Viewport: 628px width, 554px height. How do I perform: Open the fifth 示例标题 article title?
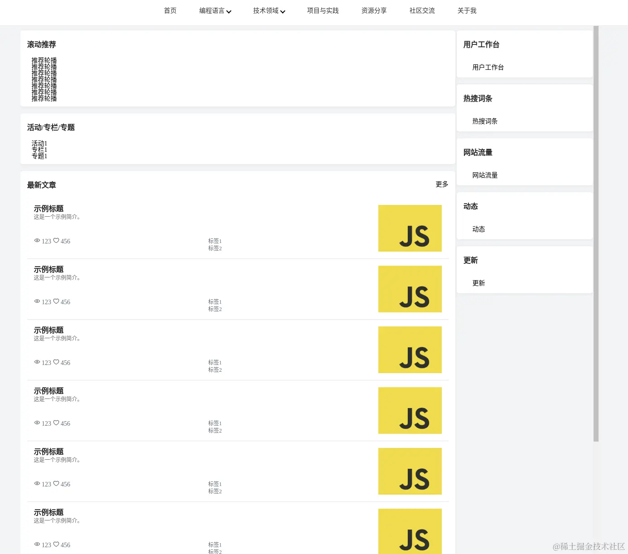pyautogui.click(x=48, y=452)
